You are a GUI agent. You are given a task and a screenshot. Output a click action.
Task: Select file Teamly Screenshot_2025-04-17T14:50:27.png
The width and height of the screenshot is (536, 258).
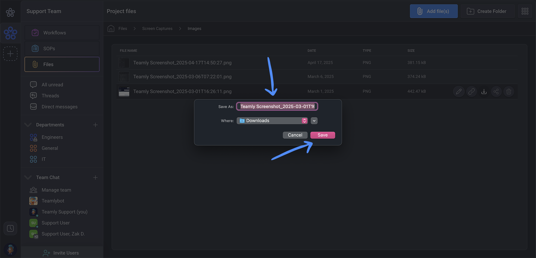click(182, 63)
